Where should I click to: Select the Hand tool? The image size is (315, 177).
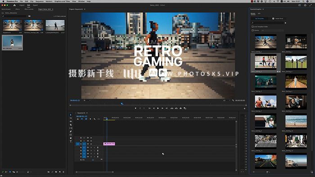pos(71,138)
